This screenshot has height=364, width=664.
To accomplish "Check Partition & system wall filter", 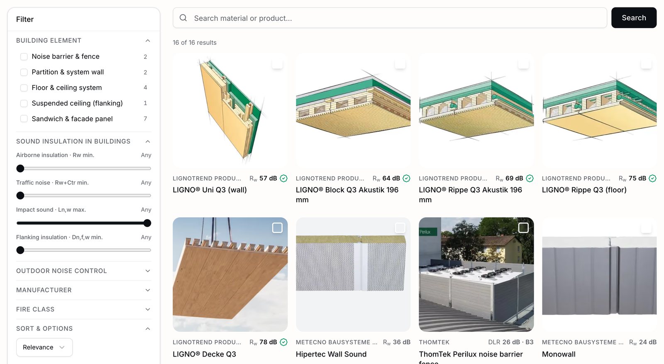I will pos(24,72).
